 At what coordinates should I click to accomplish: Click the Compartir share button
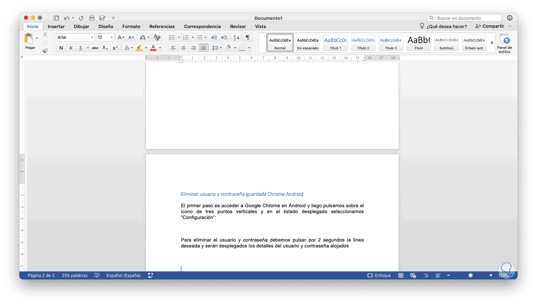click(490, 26)
